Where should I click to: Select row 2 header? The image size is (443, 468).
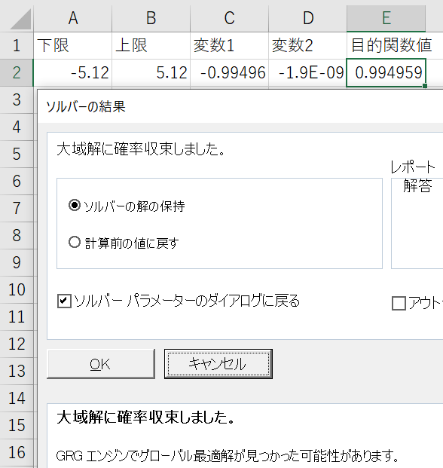(17, 72)
